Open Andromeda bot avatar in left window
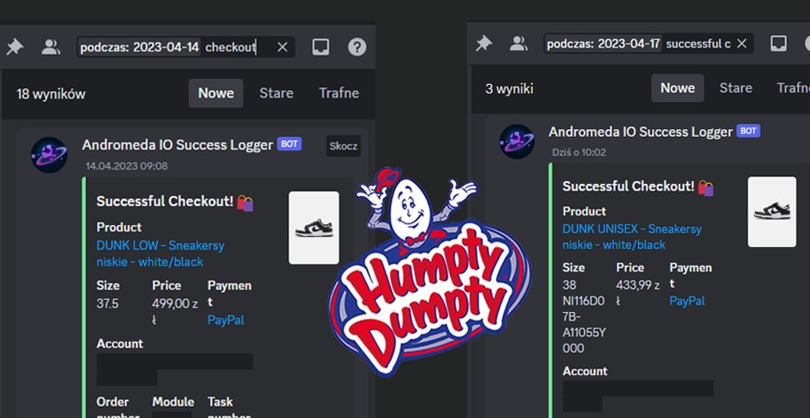 pos(49,155)
